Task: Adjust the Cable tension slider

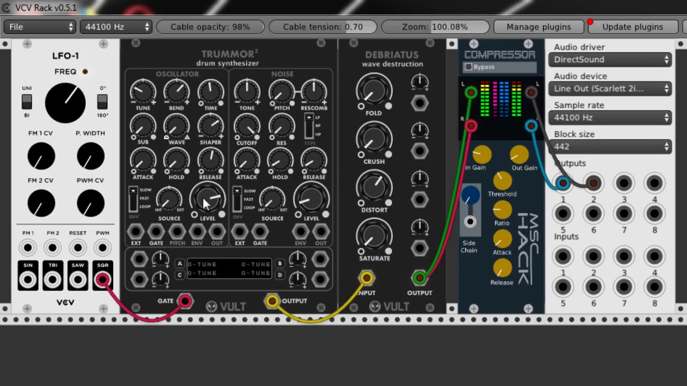Action: coord(323,27)
